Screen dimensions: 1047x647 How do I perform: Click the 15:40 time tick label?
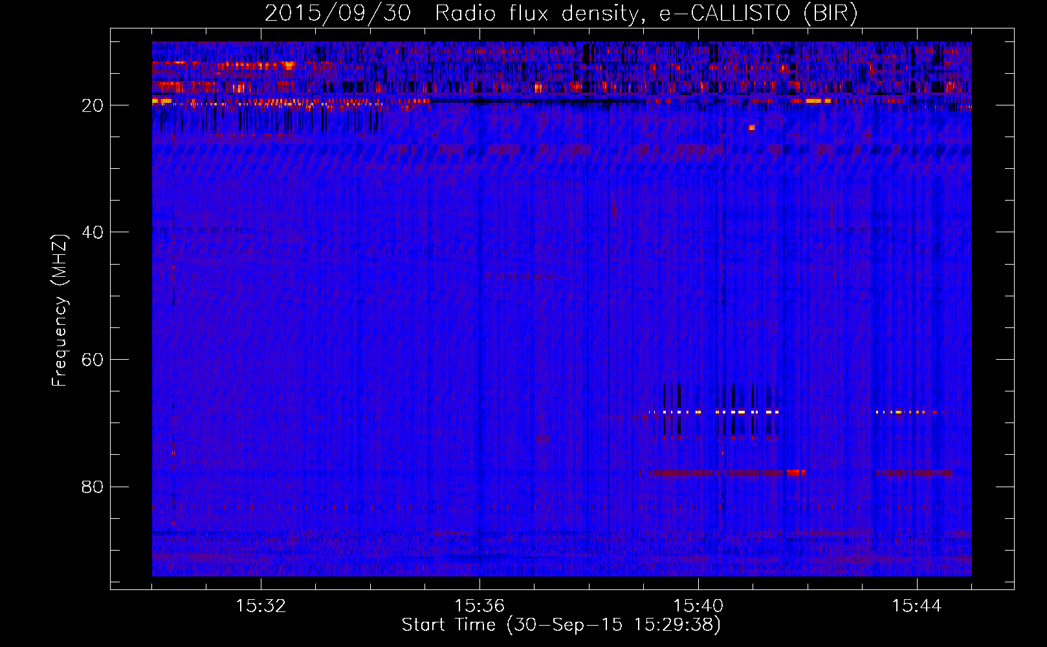698,606
